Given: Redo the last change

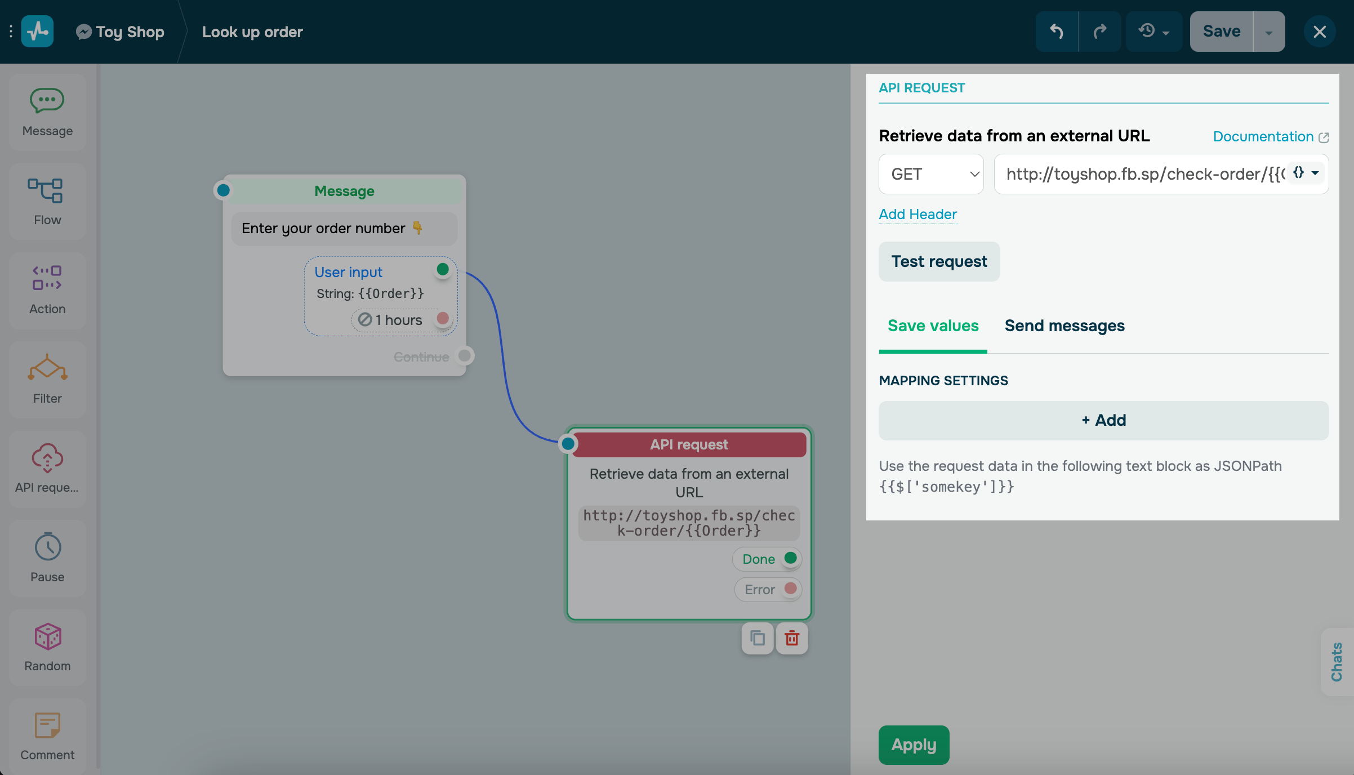Looking at the screenshot, I should point(1099,31).
